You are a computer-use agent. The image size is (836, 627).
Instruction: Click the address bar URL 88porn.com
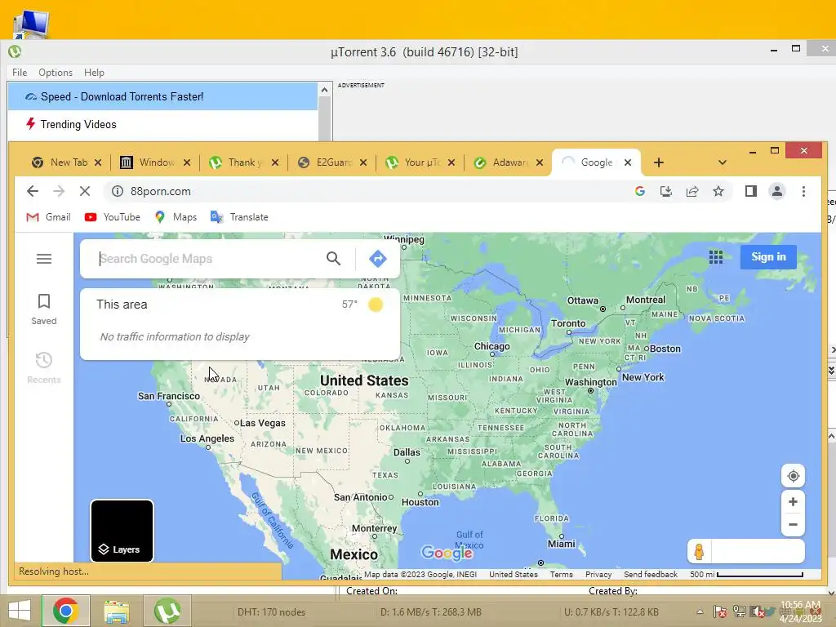[x=161, y=191]
